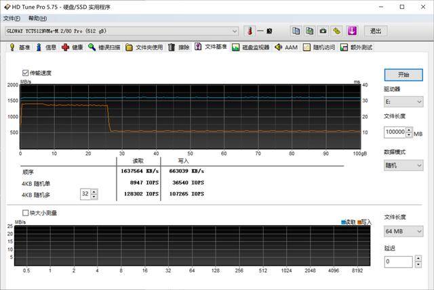Open the 文件(F) menu

12,18
